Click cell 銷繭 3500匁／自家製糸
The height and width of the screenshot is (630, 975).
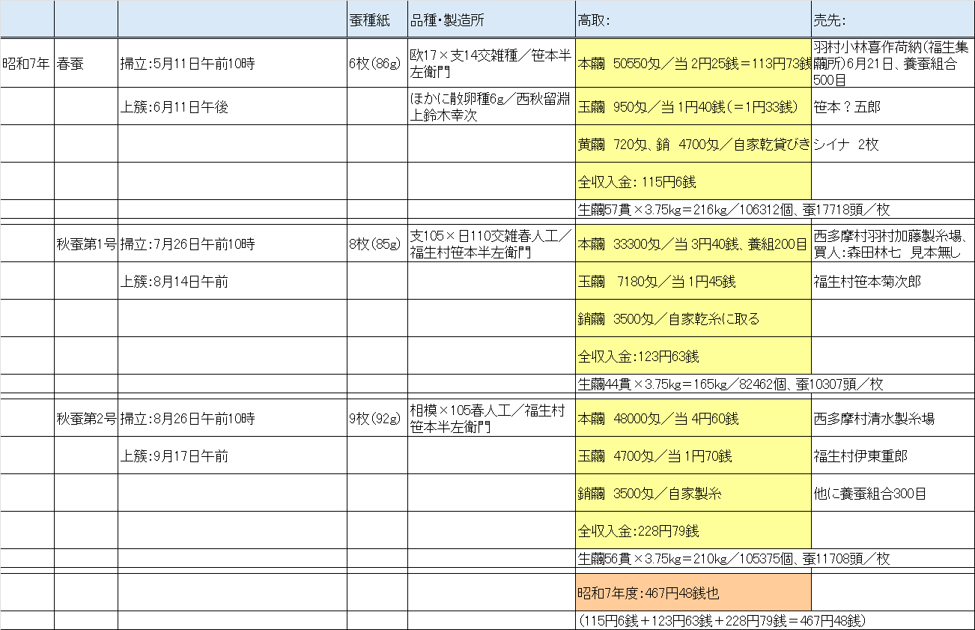click(x=693, y=493)
